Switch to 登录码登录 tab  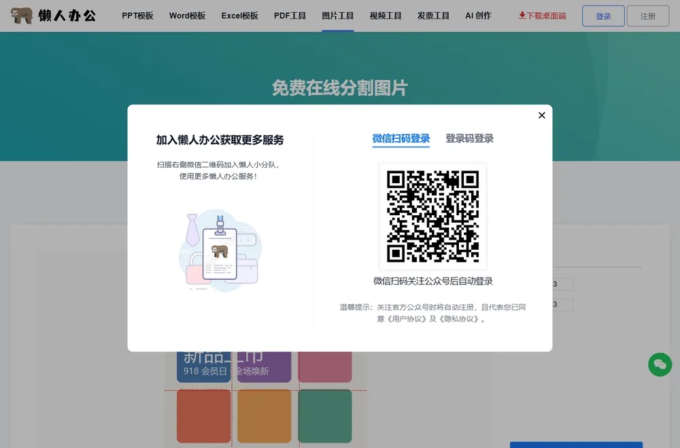470,138
